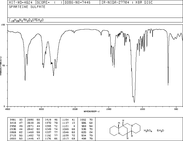Click the sparteine structure drawing
This screenshot has height=141, width=183.
pyautogui.click(x=125, y=129)
